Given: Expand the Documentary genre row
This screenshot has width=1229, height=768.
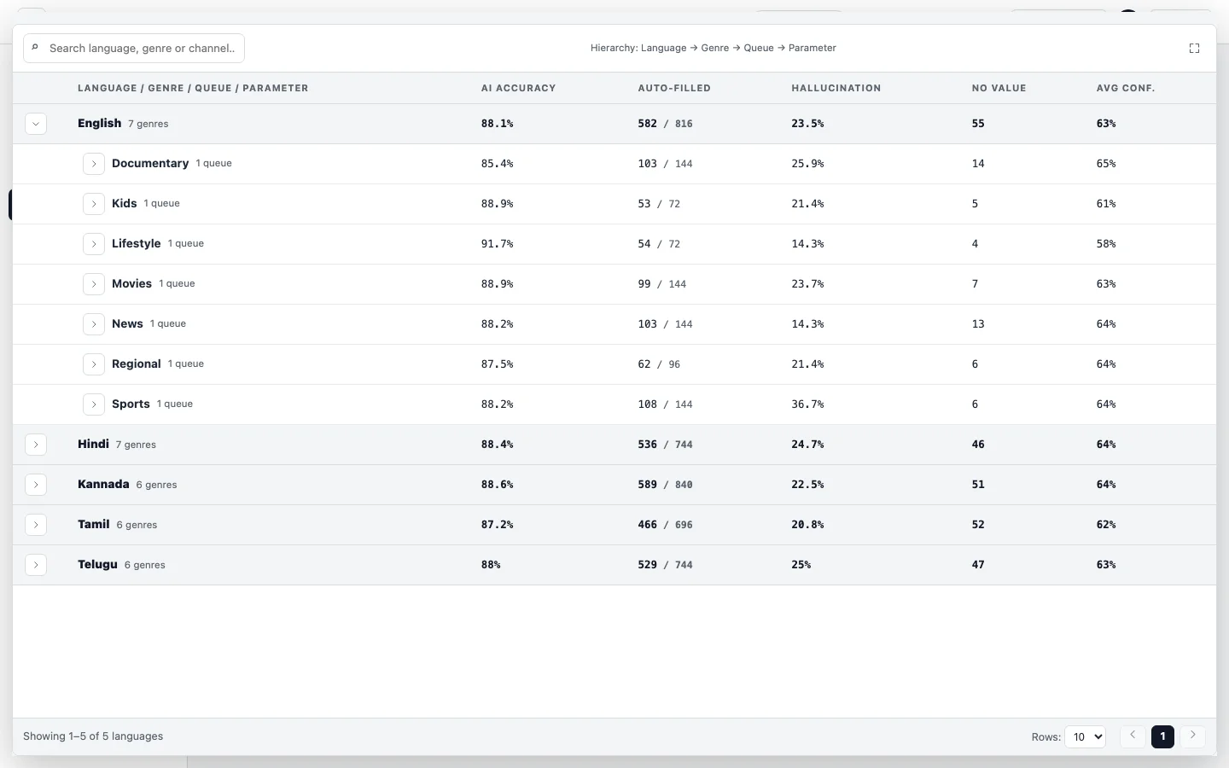Looking at the screenshot, I should click(94, 164).
